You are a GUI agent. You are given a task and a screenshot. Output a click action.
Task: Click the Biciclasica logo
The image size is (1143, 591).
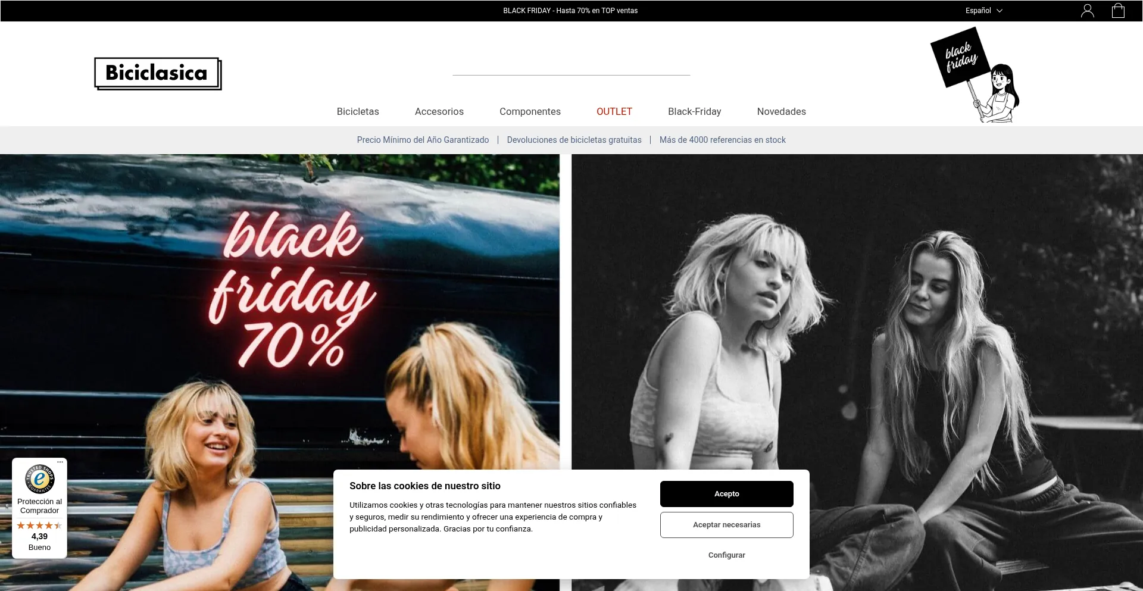pos(157,73)
